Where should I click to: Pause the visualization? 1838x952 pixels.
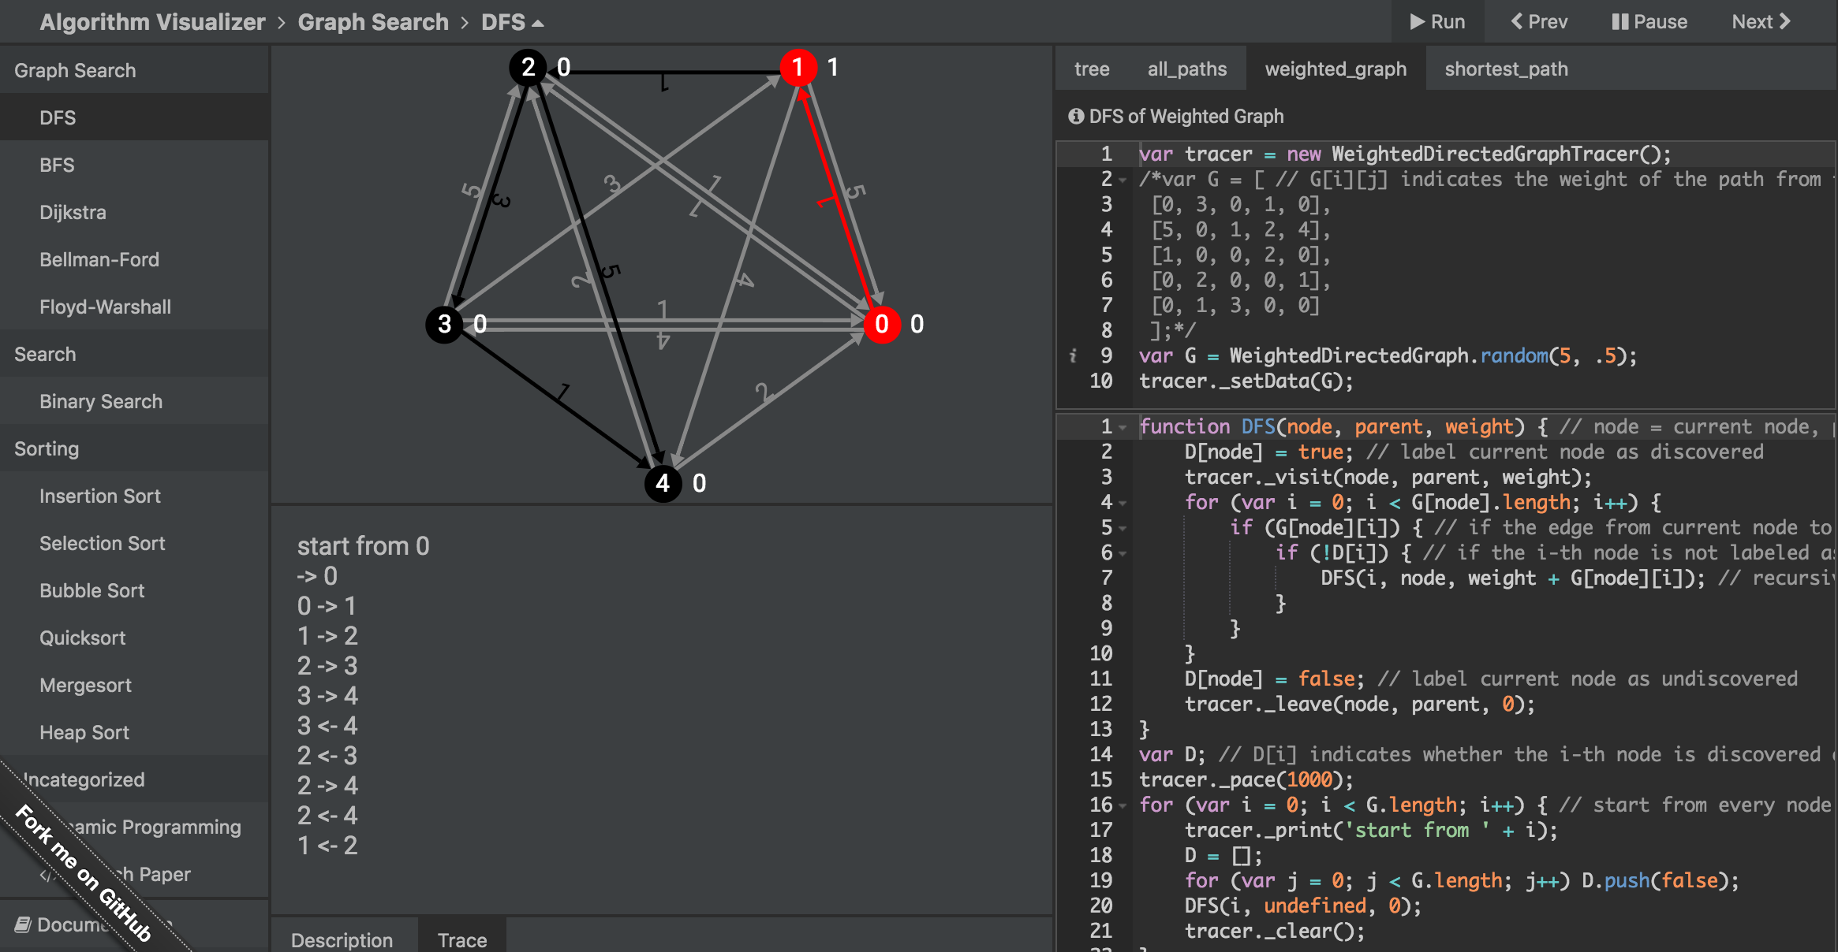1649,22
